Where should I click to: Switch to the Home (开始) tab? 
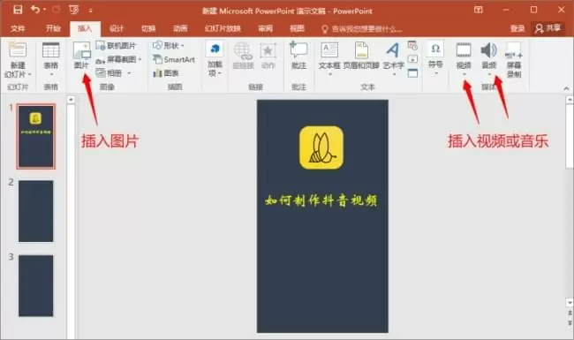(53, 28)
